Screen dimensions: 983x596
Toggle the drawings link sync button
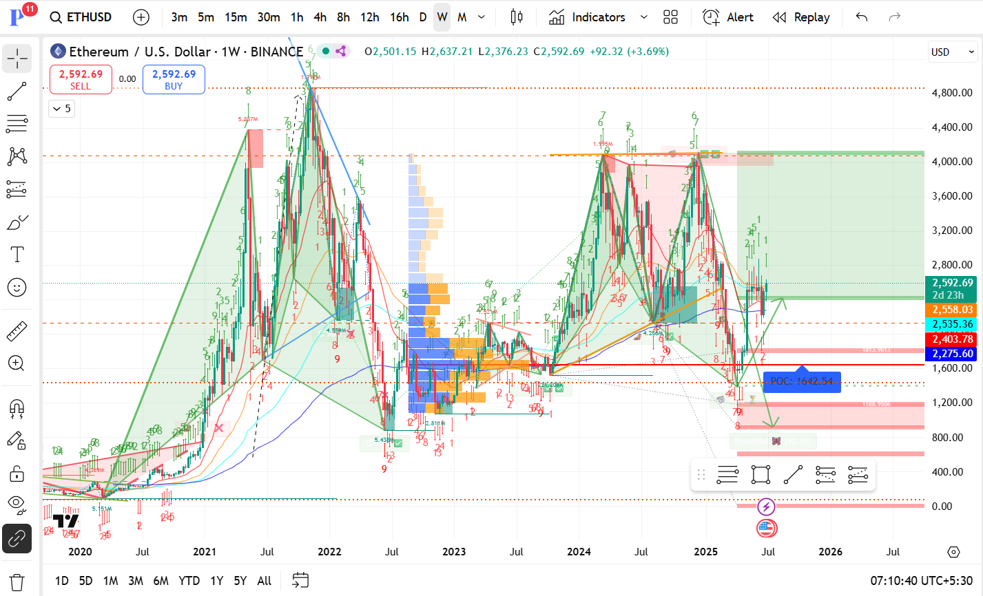coord(17,539)
